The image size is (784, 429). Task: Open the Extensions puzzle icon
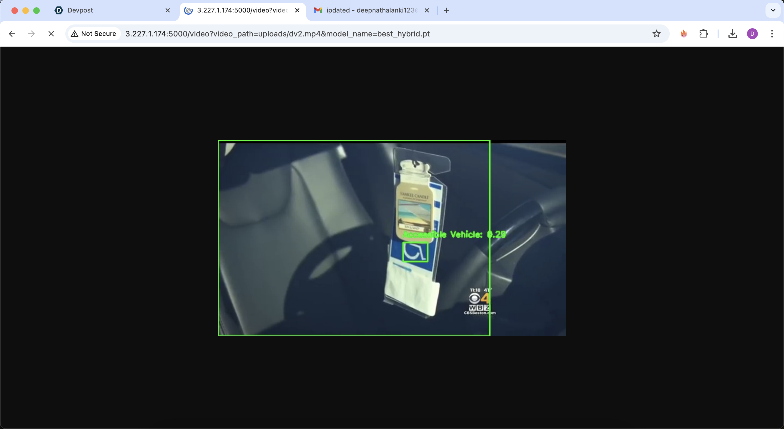pyautogui.click(x=704, y=34)
